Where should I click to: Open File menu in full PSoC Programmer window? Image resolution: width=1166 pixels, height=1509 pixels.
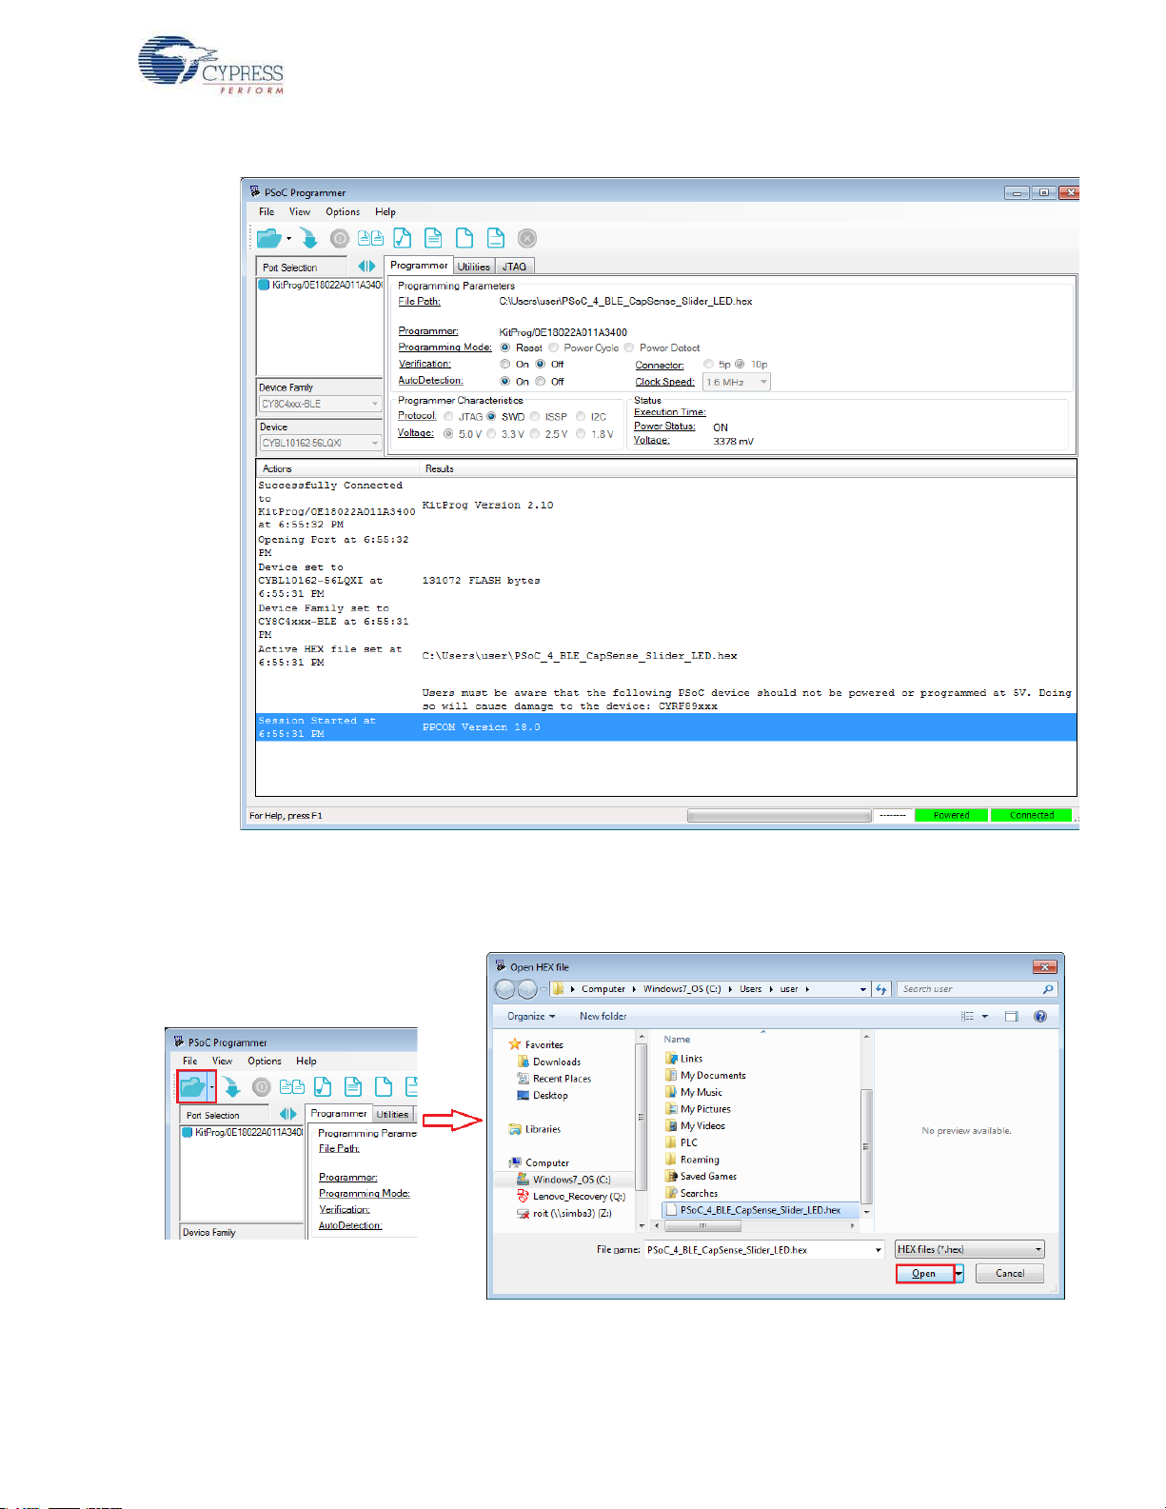click(x=267, y=212)
